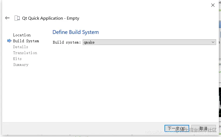Image resolution: width=221 pixels, height=137 pixels.
Task: Click the 'Build system:' label
Action: (67, 42)
